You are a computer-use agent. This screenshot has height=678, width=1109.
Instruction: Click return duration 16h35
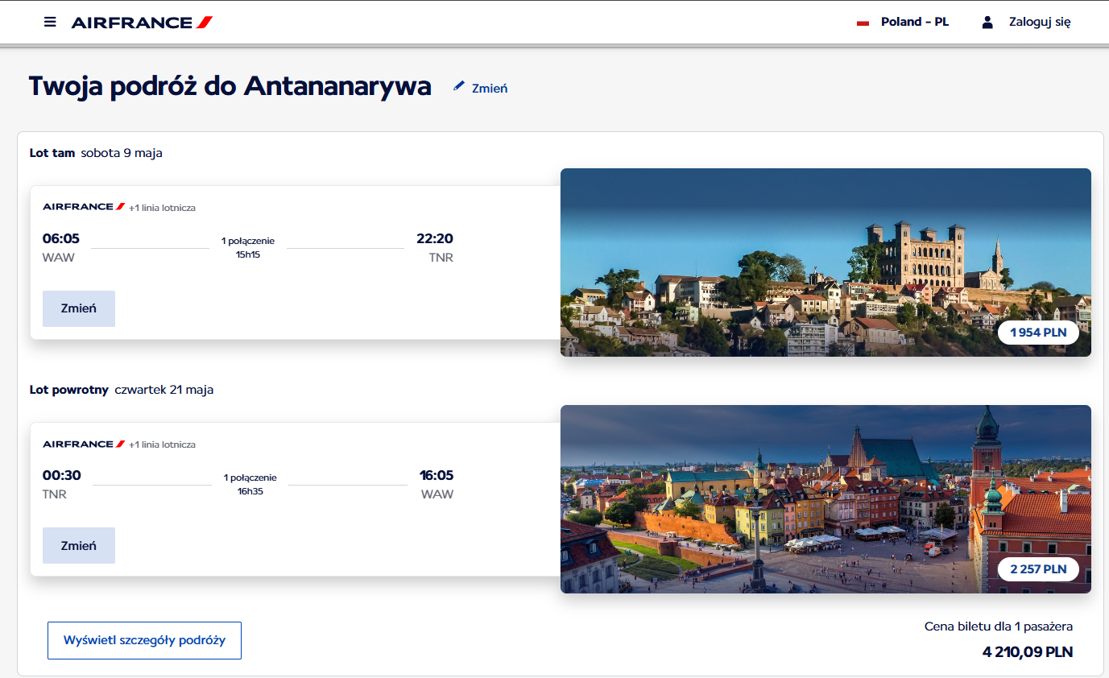tap(250, 491)
